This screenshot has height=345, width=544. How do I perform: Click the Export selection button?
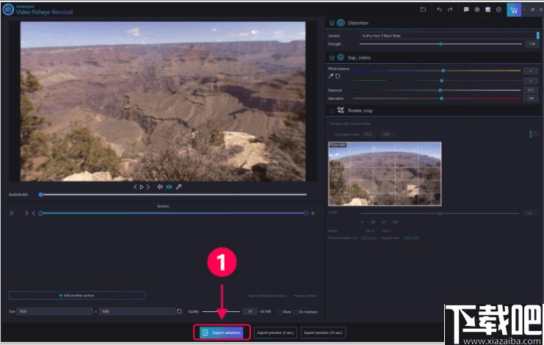(x=222, y=333)
